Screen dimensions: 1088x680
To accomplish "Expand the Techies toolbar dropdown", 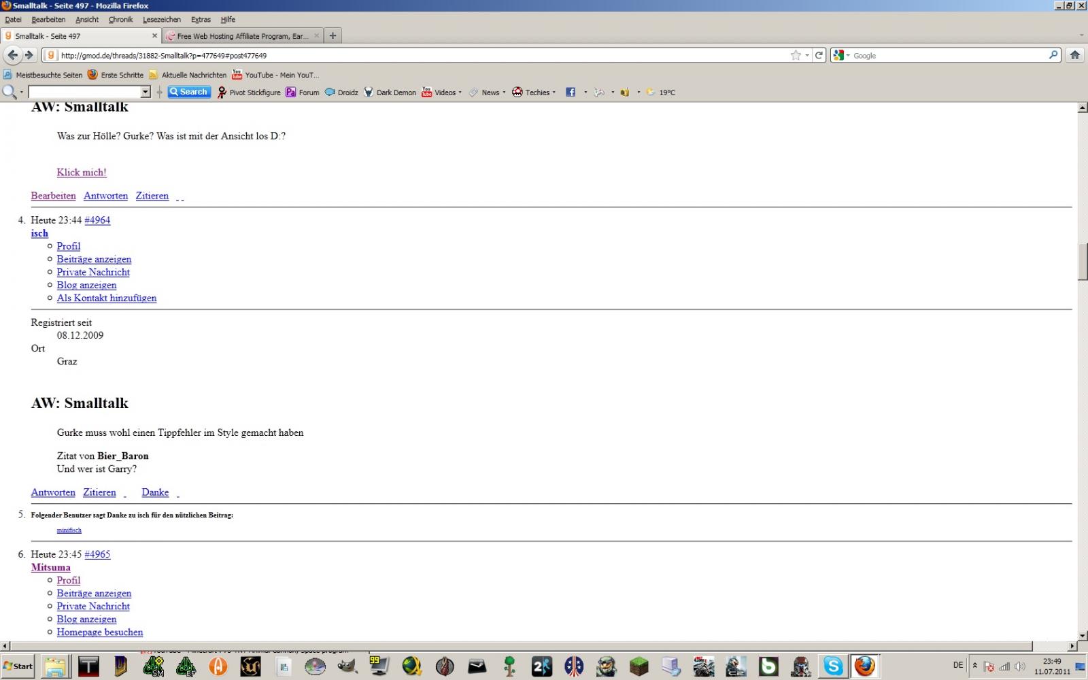I will click(554, 92).
